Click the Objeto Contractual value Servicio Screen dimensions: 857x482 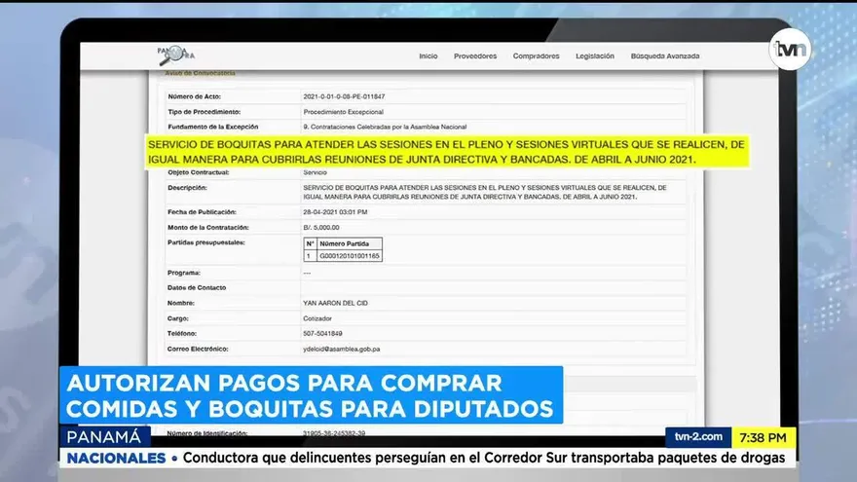point(315,172)
